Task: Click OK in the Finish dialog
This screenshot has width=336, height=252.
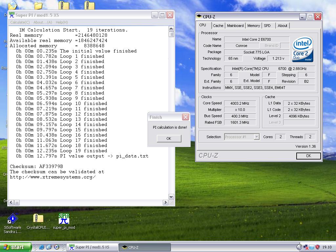Action: (169, 138)
